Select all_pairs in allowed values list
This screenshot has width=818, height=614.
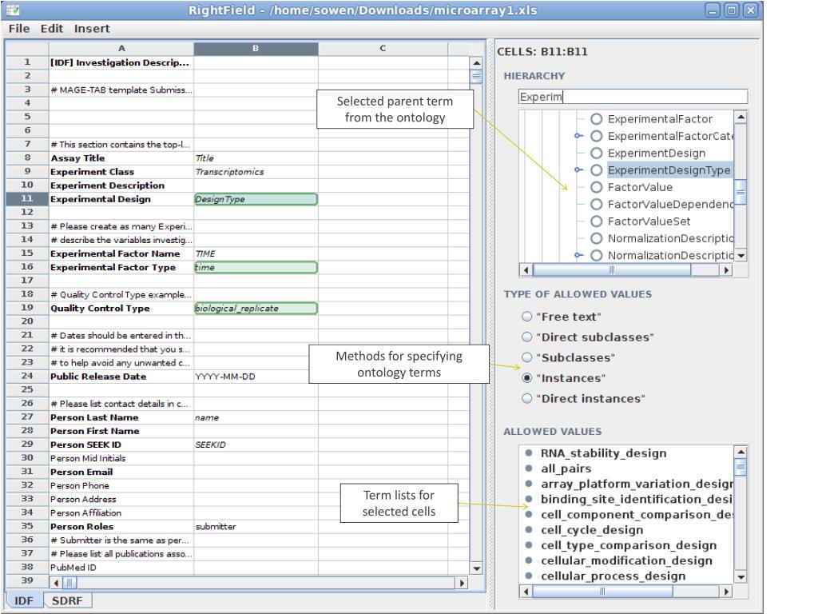(566, 468)
